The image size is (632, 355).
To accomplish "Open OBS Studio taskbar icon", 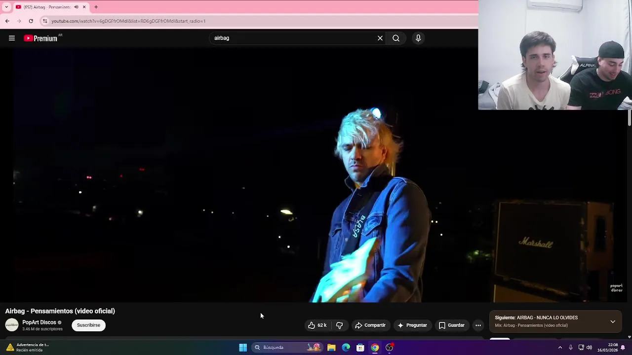I will pos(390,348).
